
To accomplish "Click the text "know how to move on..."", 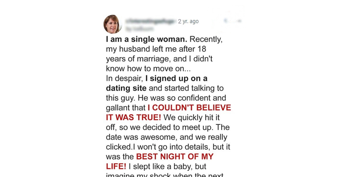I will [148, 69].
